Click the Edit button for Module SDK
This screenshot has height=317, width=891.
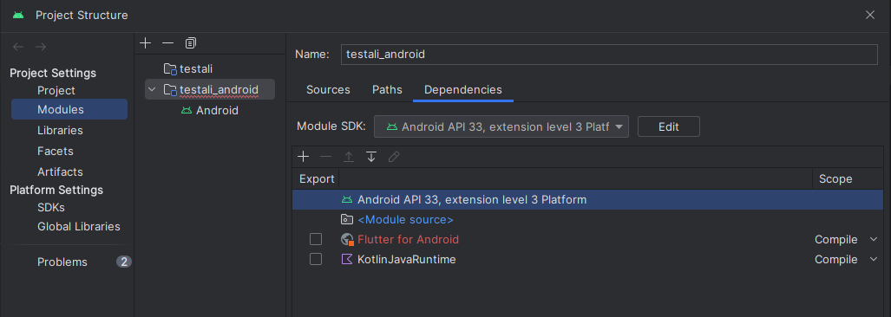coord(669,127)
